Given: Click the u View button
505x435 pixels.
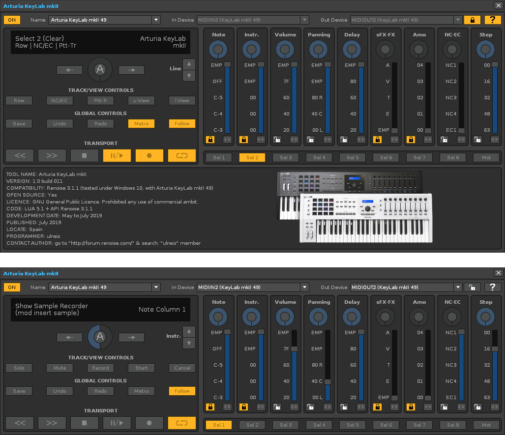Looking at the screenshot, I should tap(142, 100).
